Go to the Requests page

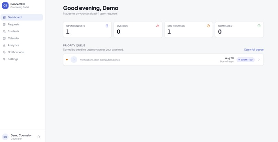pyautogui.click(x=22, y=24)
